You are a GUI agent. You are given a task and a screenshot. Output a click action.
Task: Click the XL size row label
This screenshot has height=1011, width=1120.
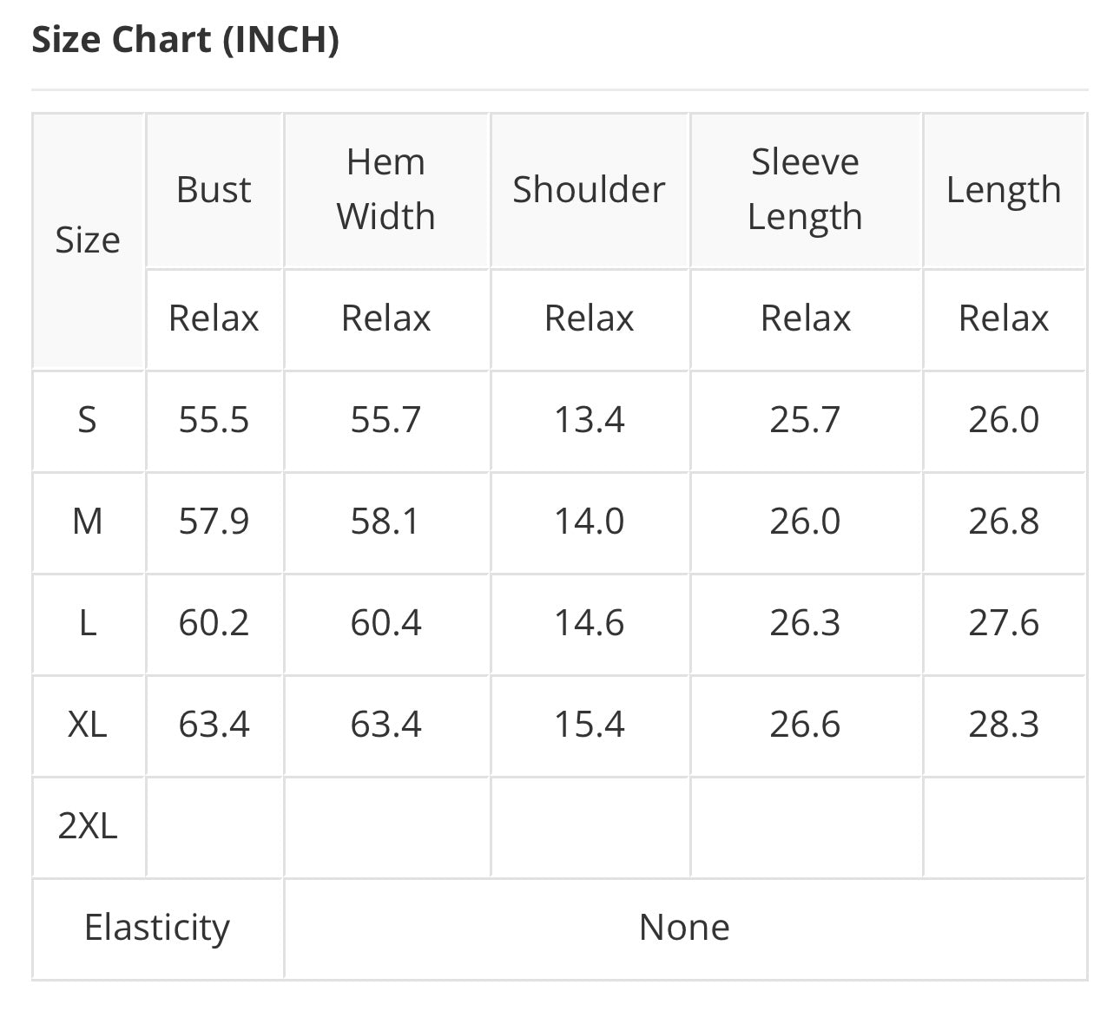[88, 725]
